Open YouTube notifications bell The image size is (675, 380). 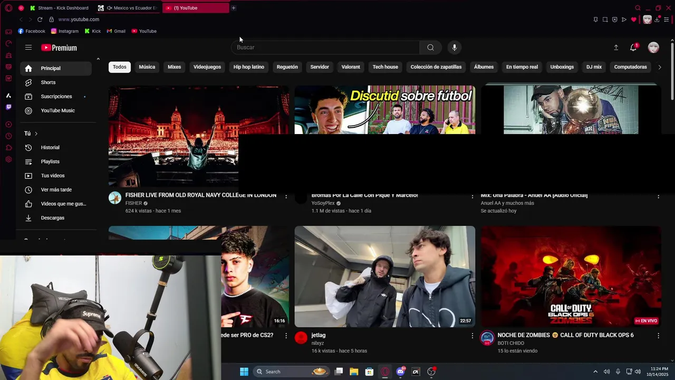pos(633,47)
